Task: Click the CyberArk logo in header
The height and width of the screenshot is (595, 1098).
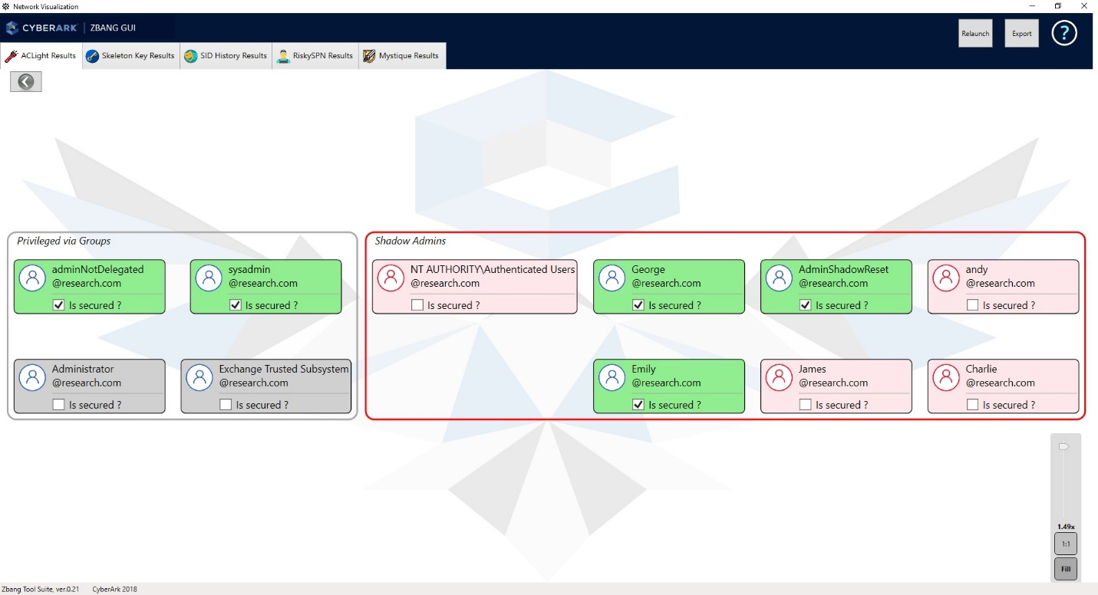Action: click(41, 28)
